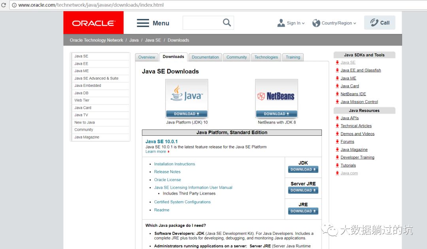The width and height of the screenshot is (427, 249).
Task: Click the site info icon in address bar
Action: (x=14, y=5)
